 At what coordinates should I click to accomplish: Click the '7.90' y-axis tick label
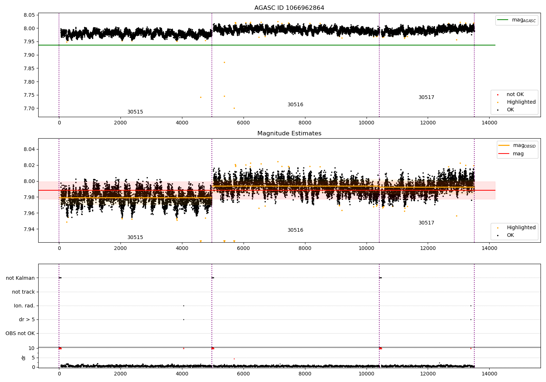coord(29,55)
